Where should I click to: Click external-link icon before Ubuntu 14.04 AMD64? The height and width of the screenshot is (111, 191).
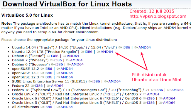point(136,48)
